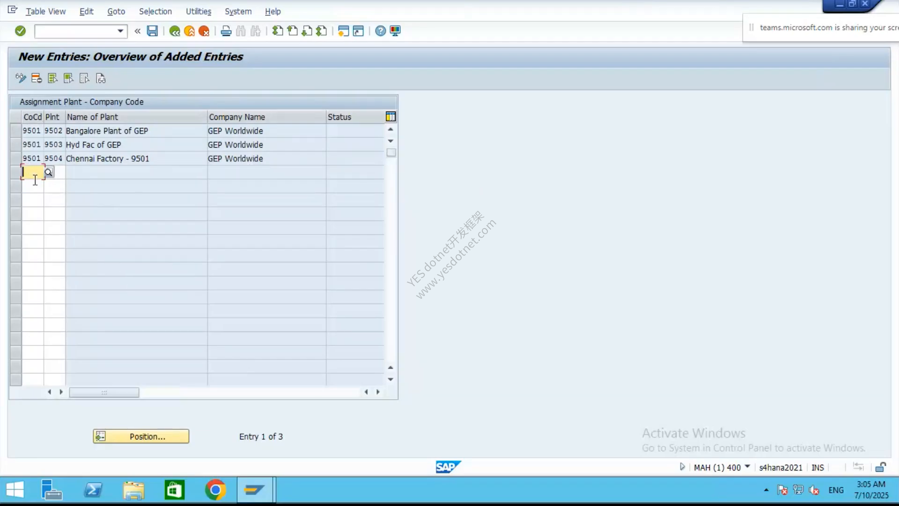Select row 9501 9504 with row selector
Viewport: 899px width, 506px height.
[x=15, y=158]
